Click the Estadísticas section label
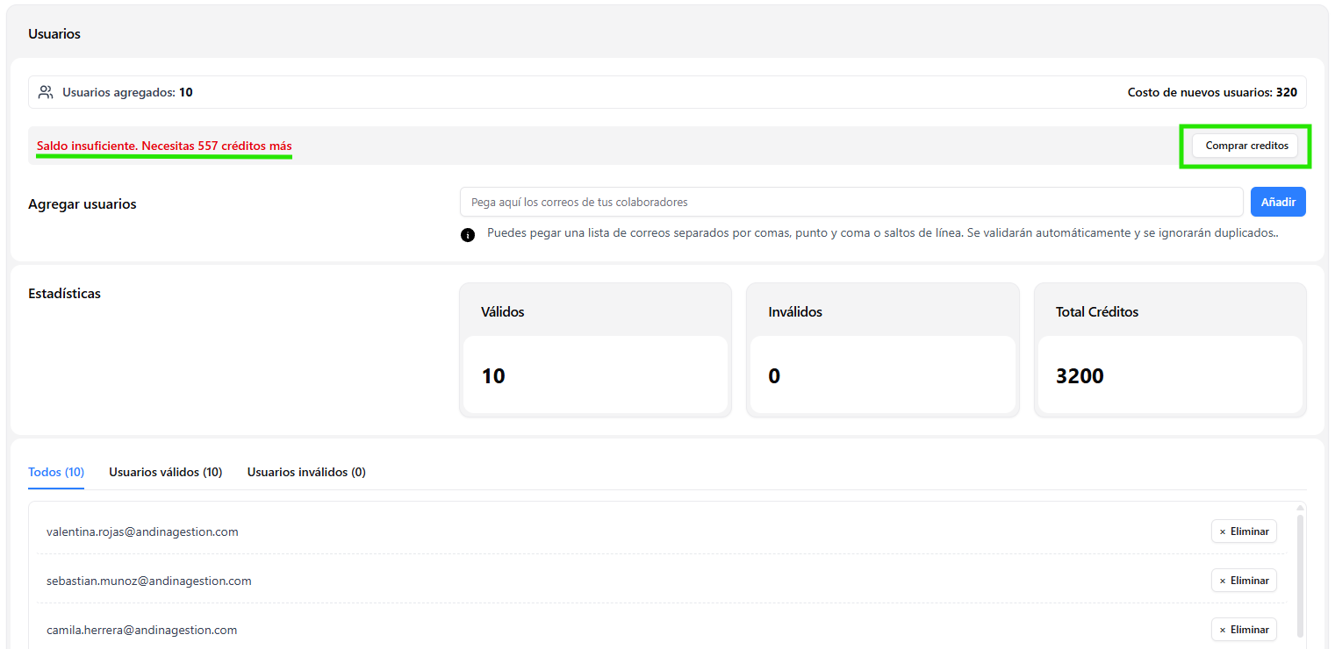 [x=64, y=294]
